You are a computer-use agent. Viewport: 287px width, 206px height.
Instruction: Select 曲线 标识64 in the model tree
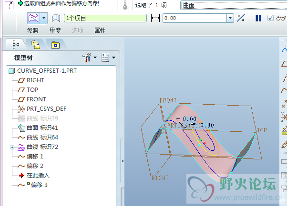coord(42,137)
